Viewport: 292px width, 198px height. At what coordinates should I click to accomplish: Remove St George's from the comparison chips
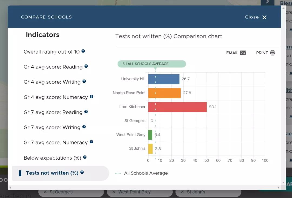pos(45,192)
